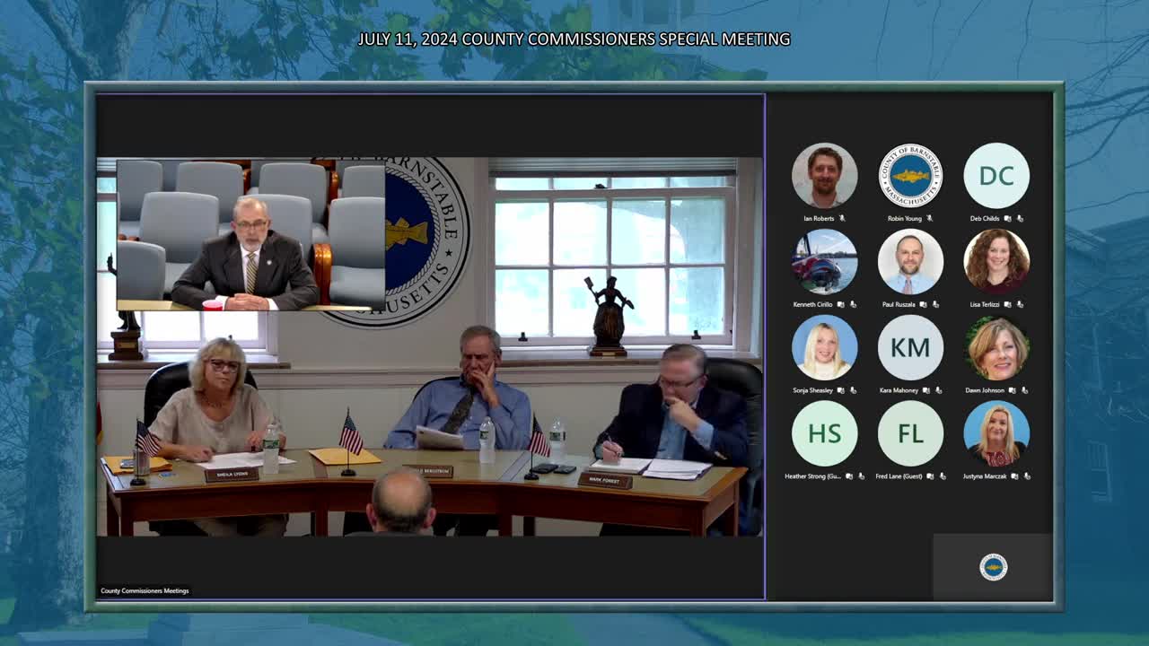Click the muted mic icon beside Kenneth Cirillo
Viewport: 1149px width, 646px height.
(x=855, y=304)
